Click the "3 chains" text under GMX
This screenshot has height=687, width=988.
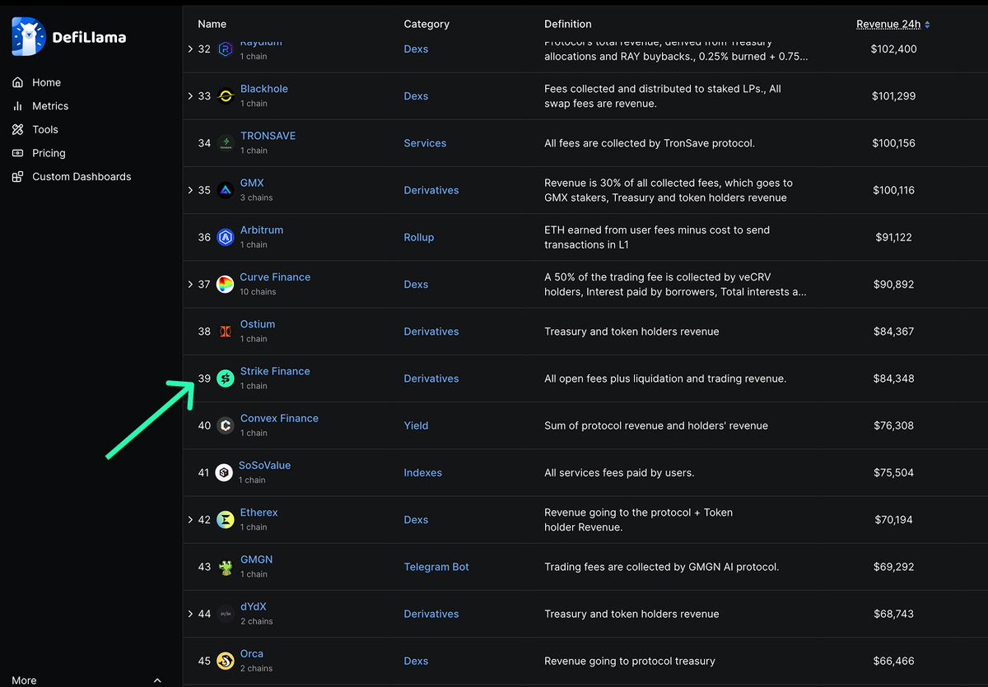pyautogui.click(x=256, y=197)
